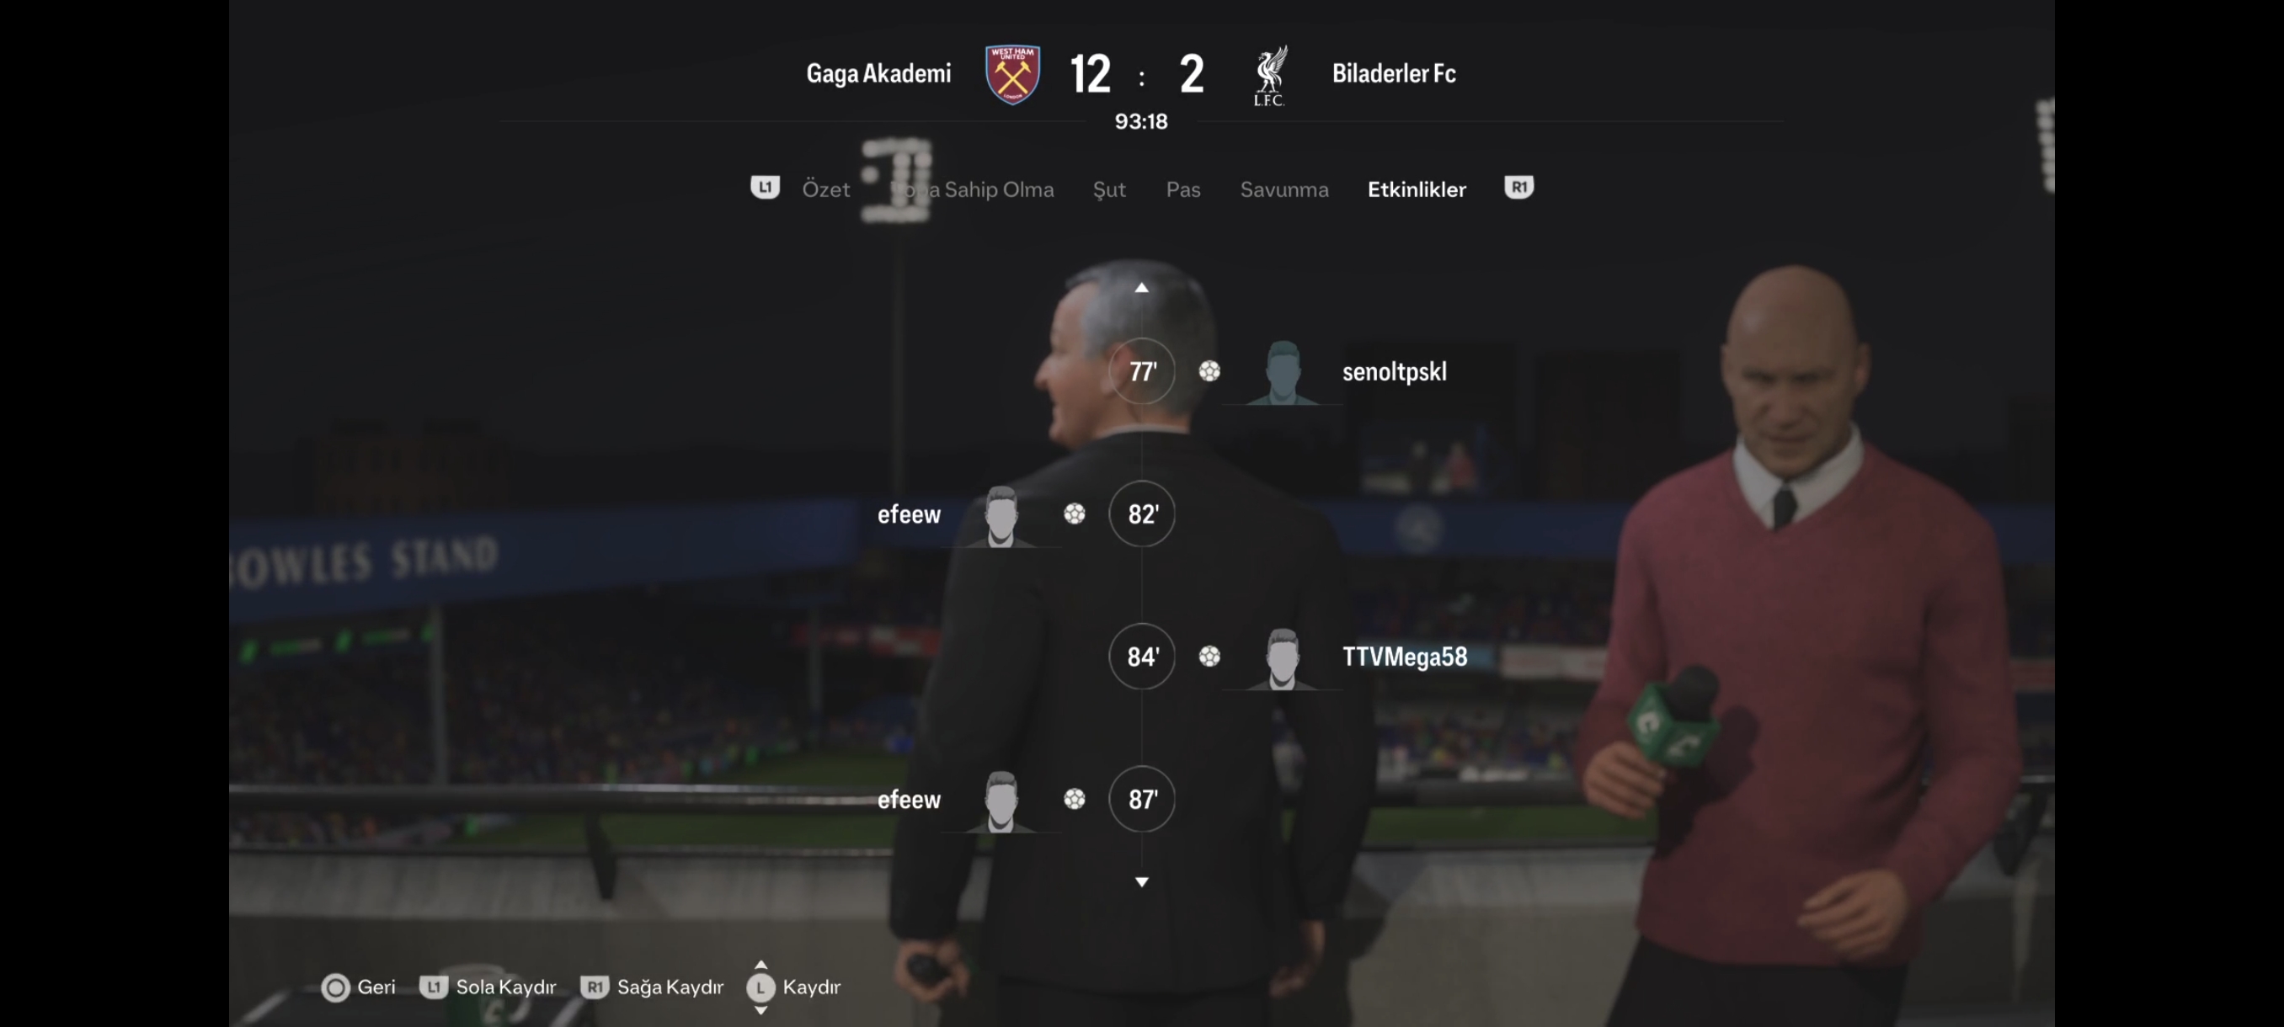Click the goal ball icon beside 82' efeew
Viewport: 2284px width, 1027px height.
pos(1075,514)
